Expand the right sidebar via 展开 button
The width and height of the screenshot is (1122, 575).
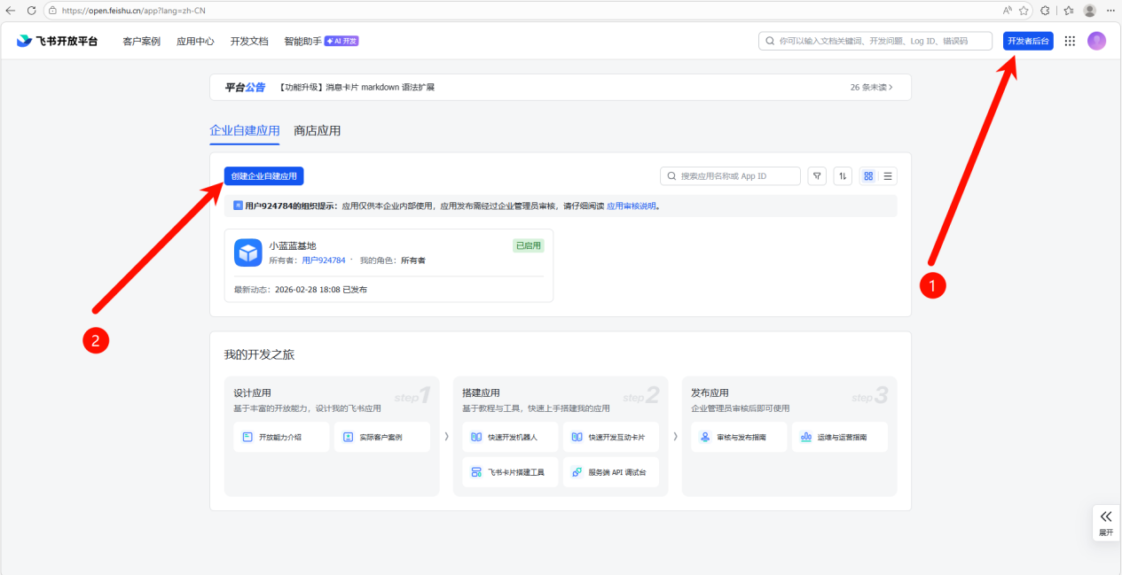pos(1105,521)
